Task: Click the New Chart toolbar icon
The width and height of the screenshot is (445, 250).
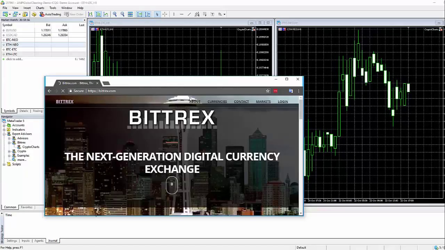Action: click(x=5, y=14)
